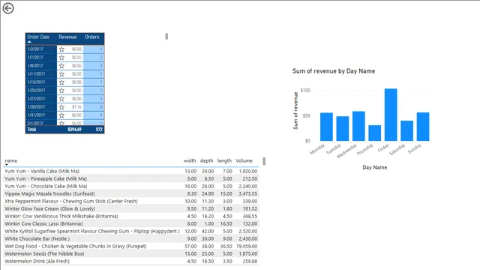Click the 3,473.55 volume value

(248, 193)
